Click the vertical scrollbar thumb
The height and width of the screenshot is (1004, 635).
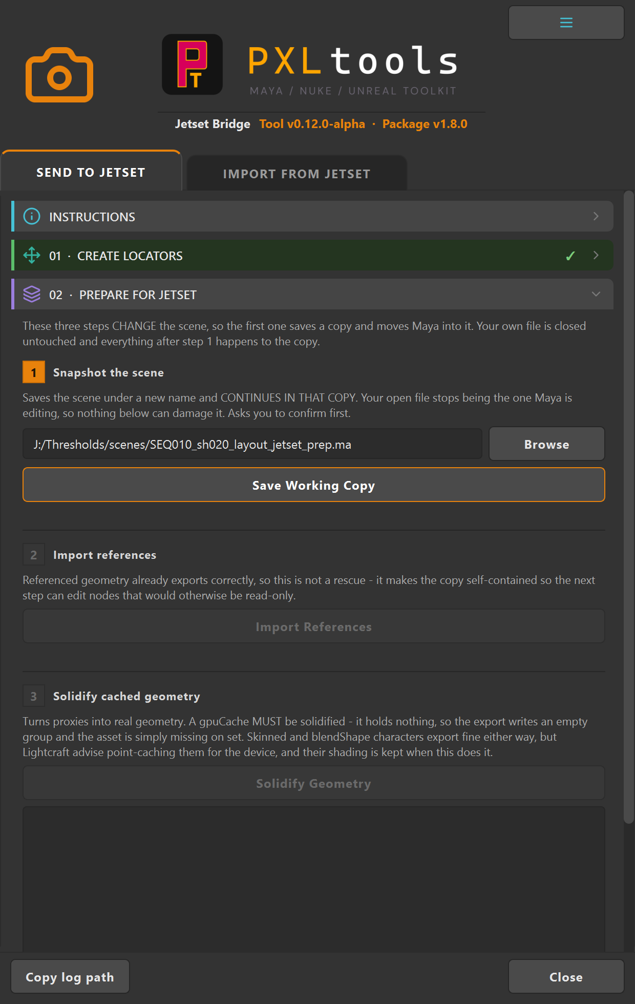click(629, 507)
